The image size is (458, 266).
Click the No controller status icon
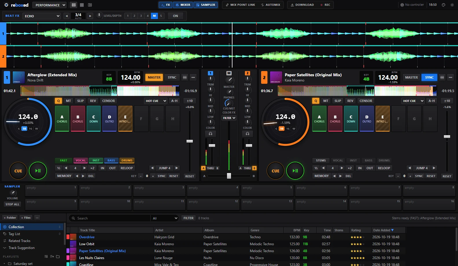pyautogui.click(x=402, y=5)
